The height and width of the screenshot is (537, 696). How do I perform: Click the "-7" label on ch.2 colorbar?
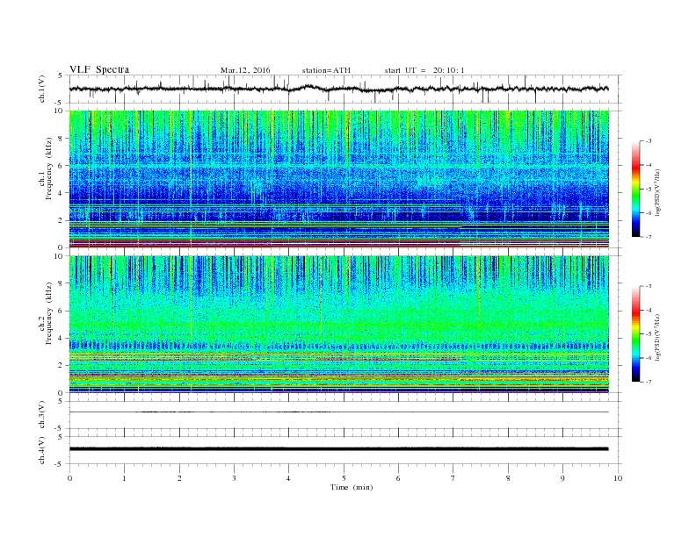click(x=648, y=382)
